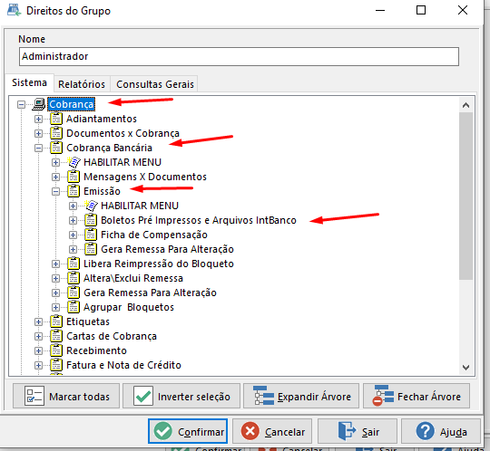Image resolution: width=490 pixels, height=451 pixels.
Task: Expand the Documentos x Cobrança node
Action: pos(38,133)
